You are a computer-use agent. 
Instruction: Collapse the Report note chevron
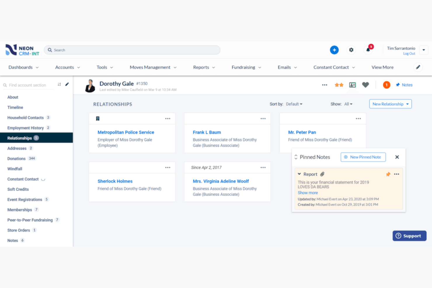point(299,174)
